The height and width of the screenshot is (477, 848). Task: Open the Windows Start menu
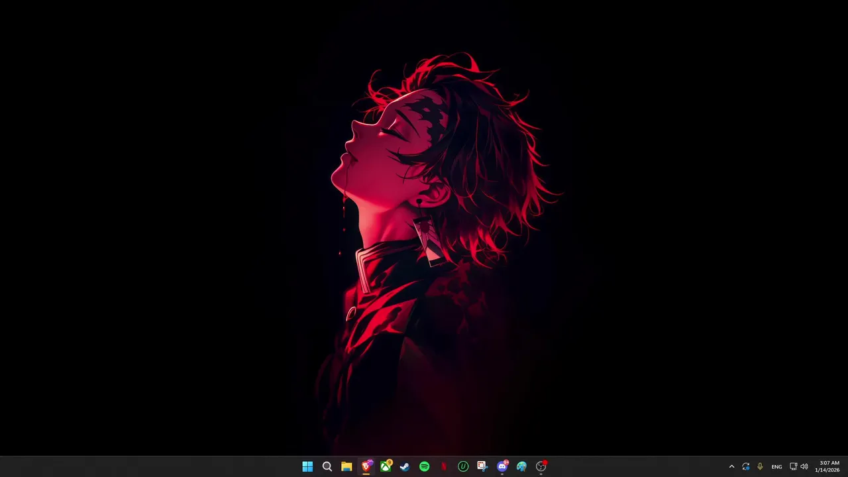click(x=307, y=466)
